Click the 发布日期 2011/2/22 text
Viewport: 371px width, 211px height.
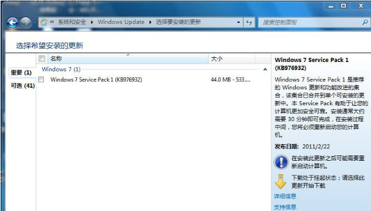pos(302,146)
